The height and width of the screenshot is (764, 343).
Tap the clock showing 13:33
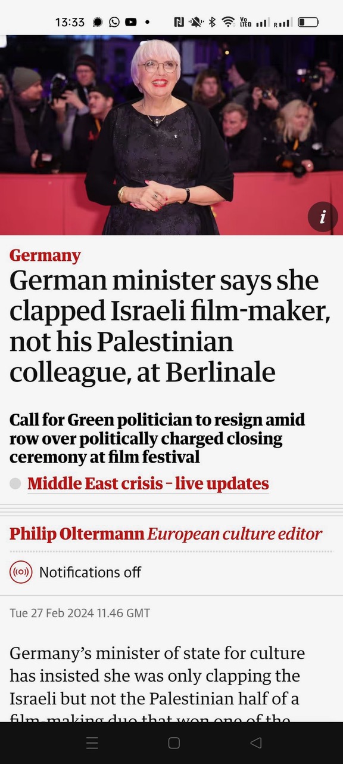click(70, 22)
